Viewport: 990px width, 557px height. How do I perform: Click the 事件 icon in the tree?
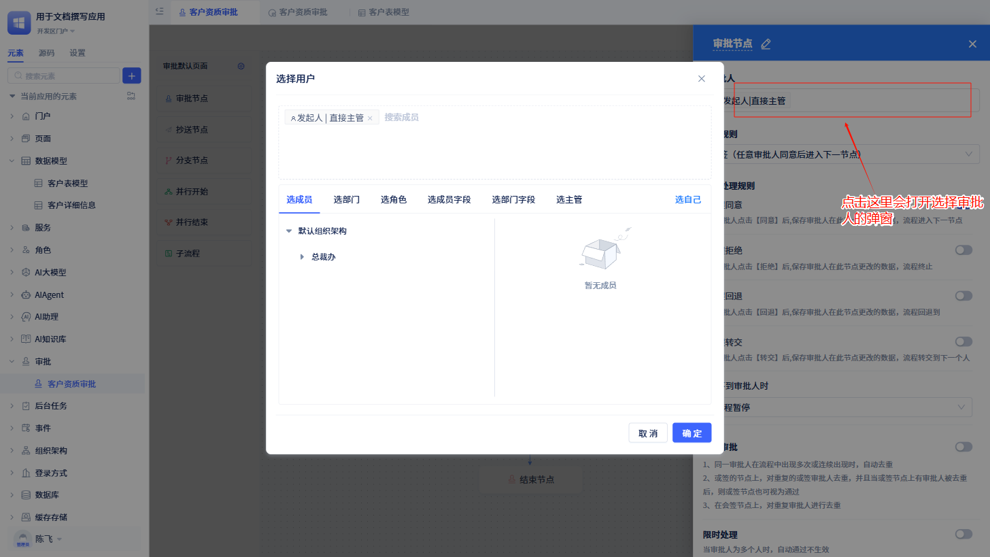click(26, 428)
